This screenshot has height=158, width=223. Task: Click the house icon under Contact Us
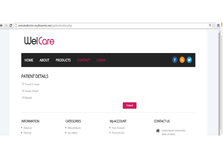click(158, 130)
